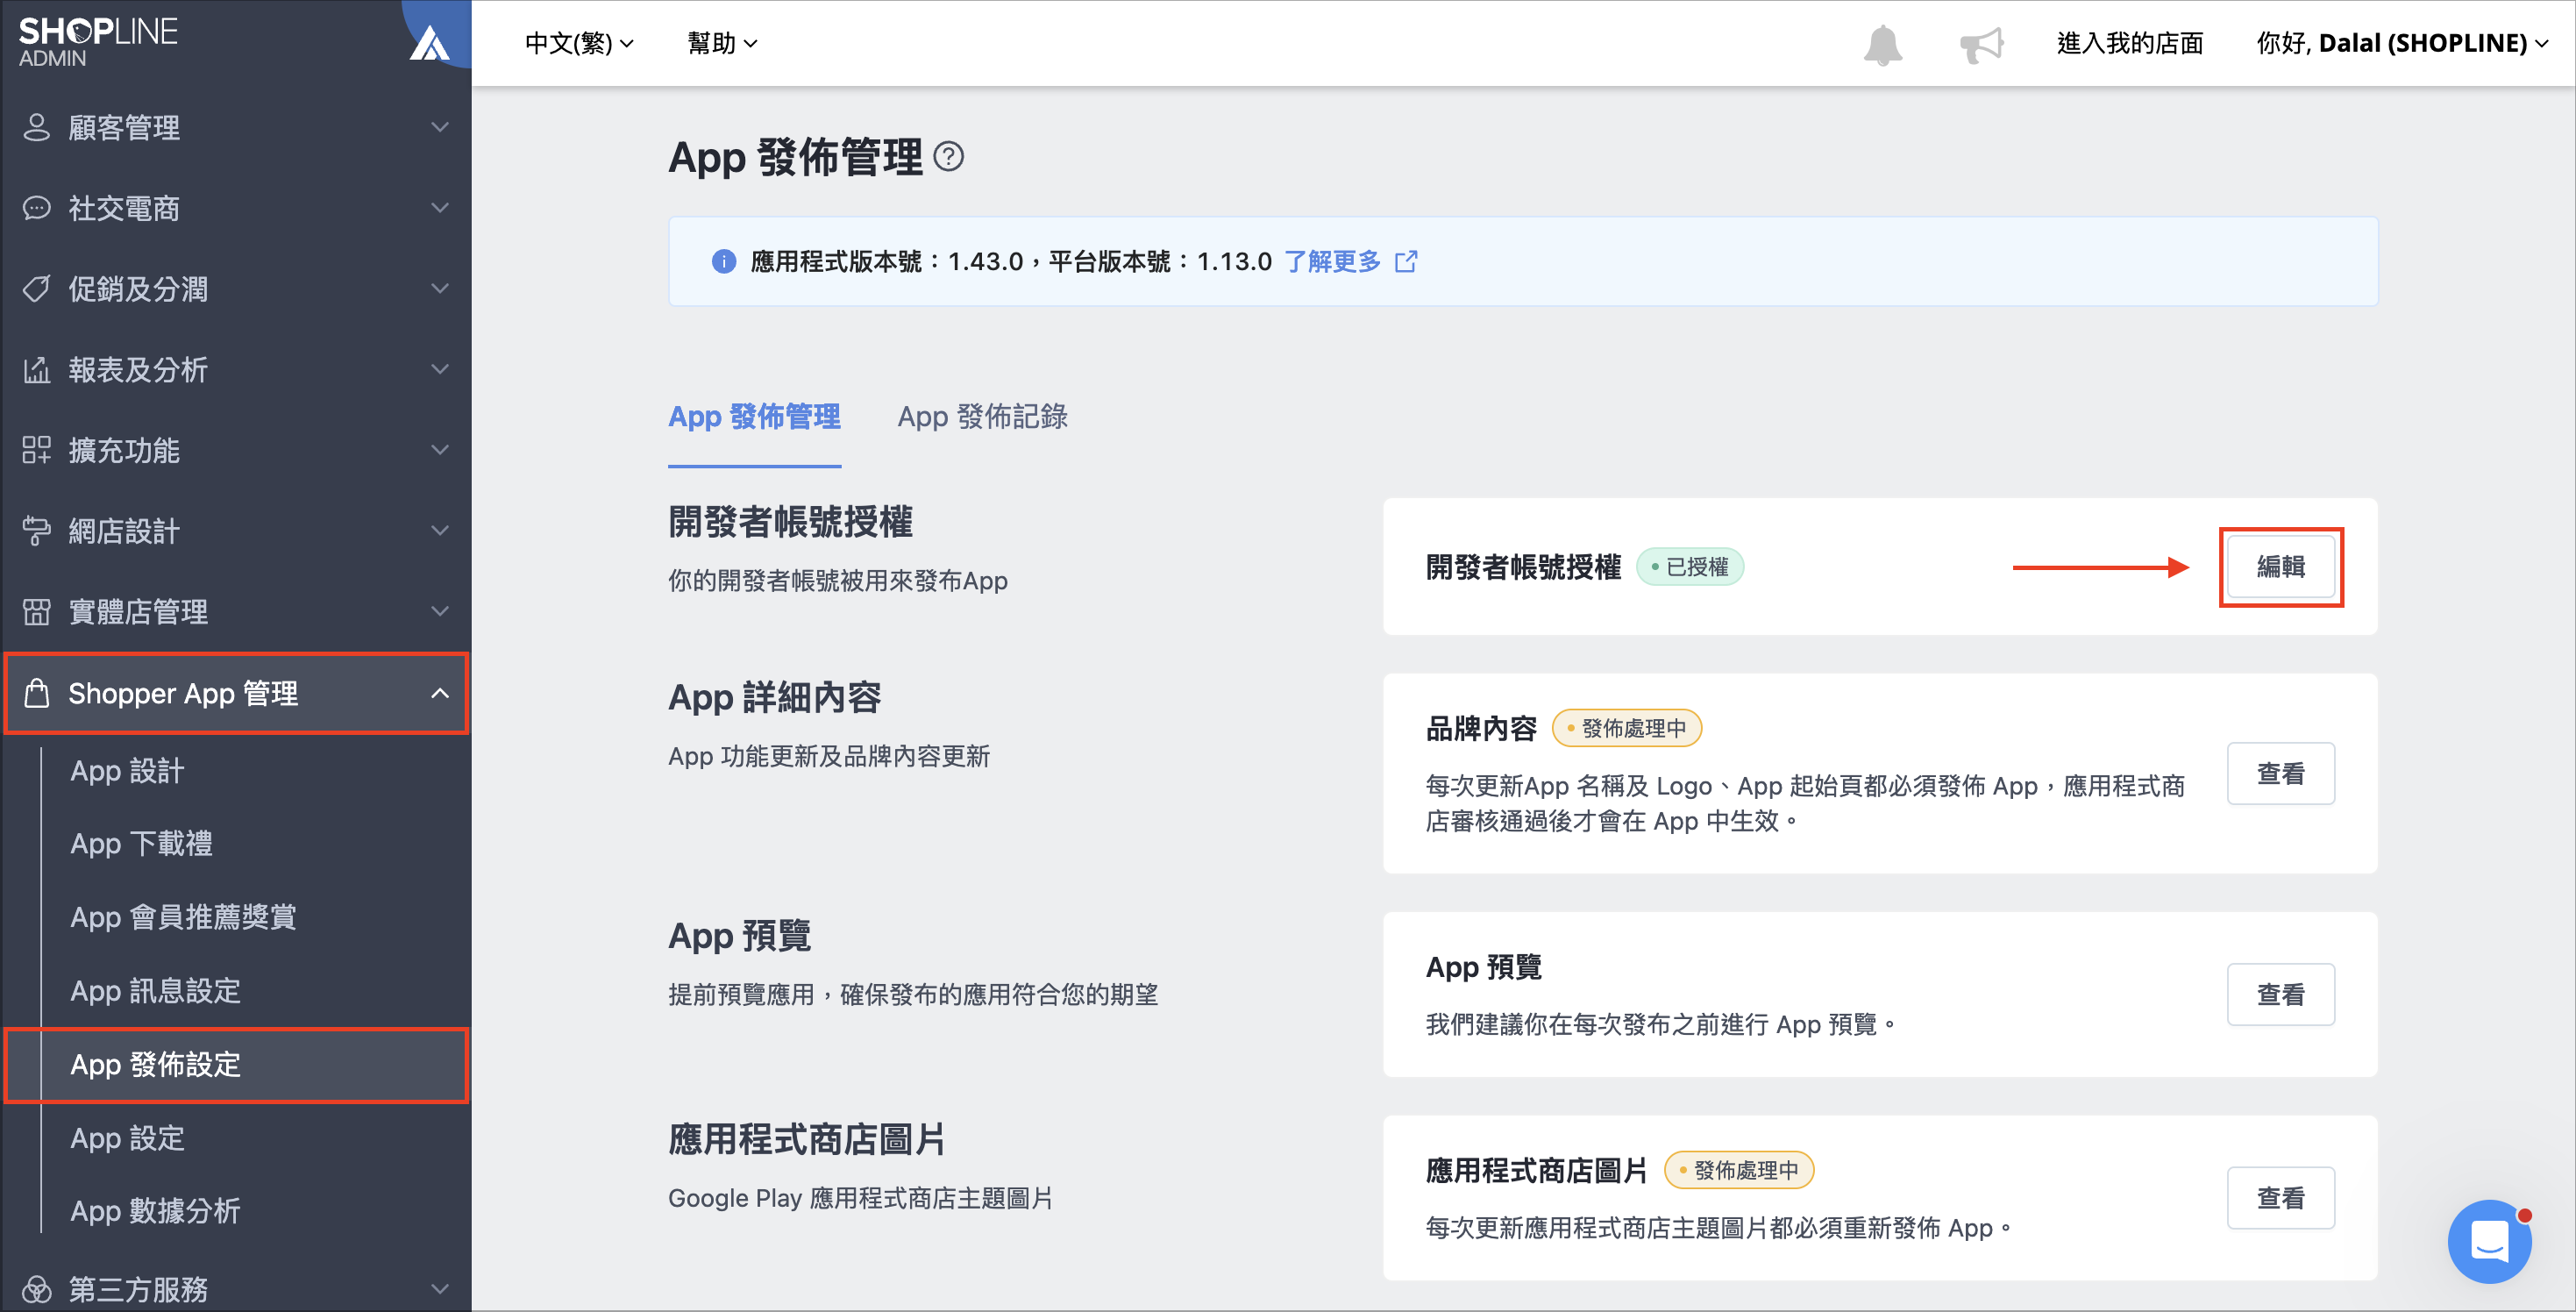Open the Dalal (SHOPLINE) account dropdown
Image resolution: width=2576 pixels, height=1312 pixels.
[x=2402, y=44]
